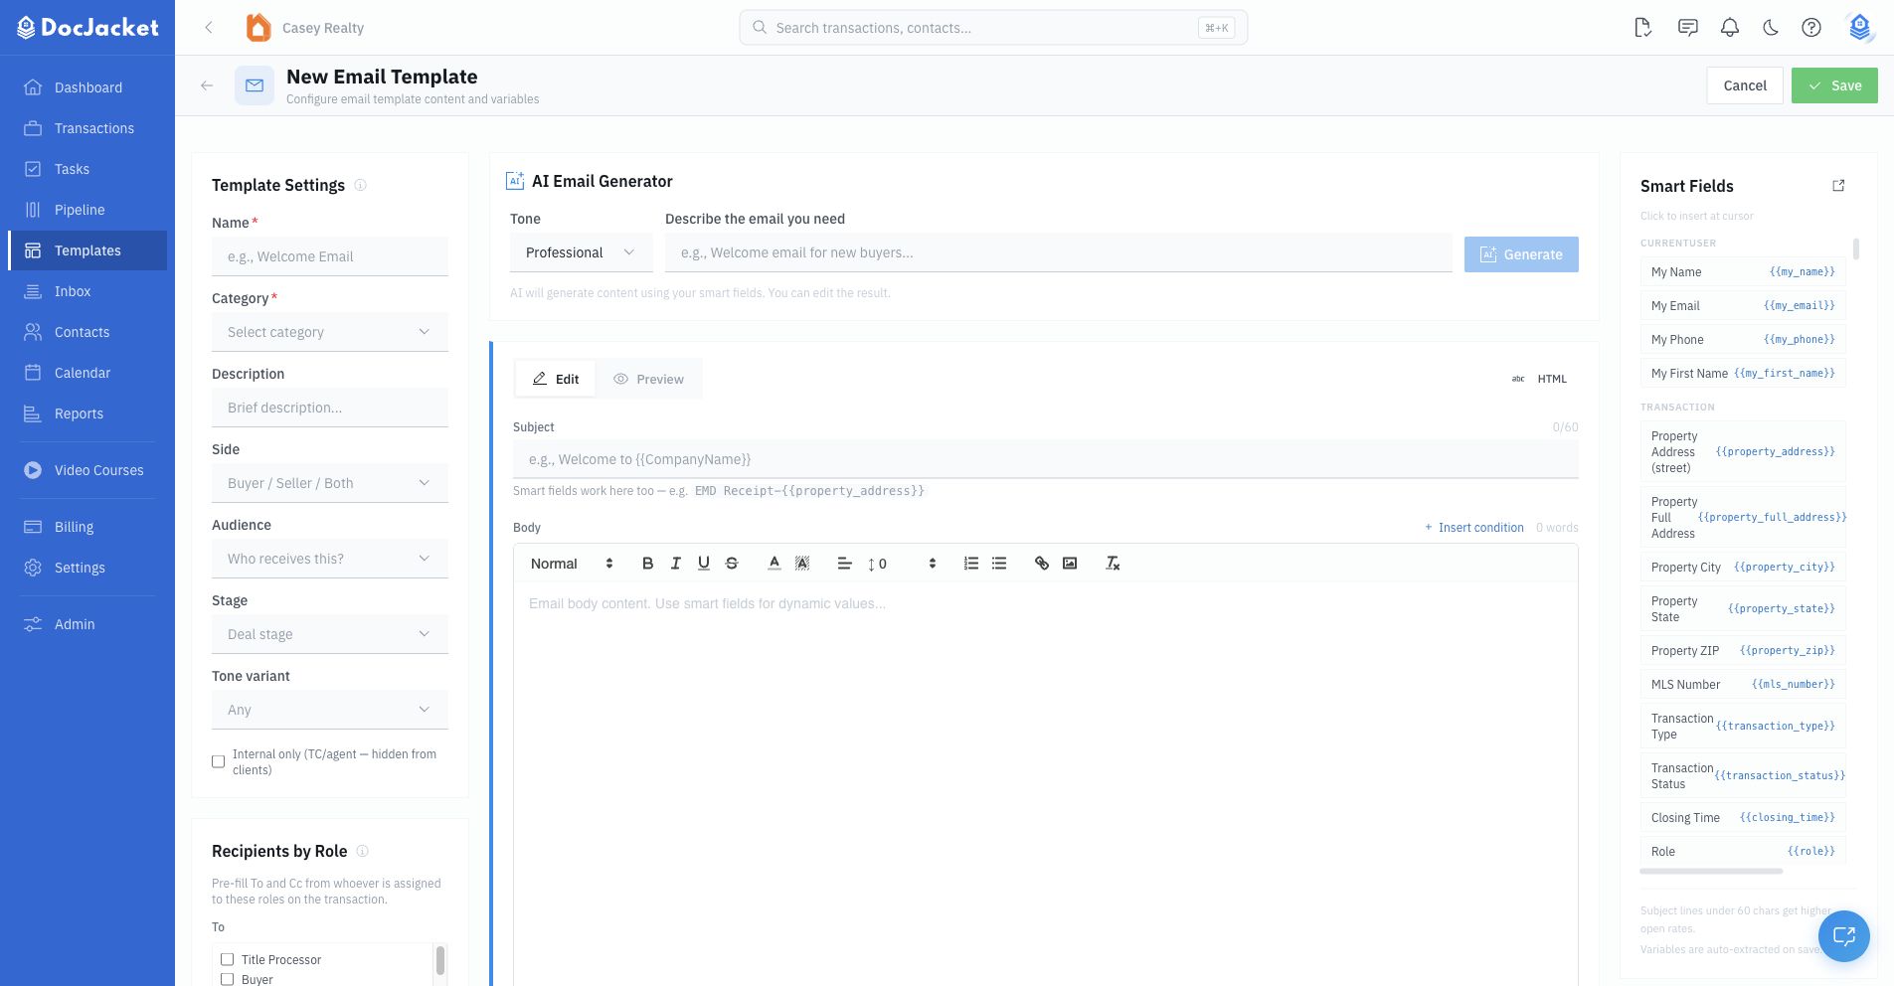Open the Side Buyer/Seller/Both dropdown

[330, 483]
